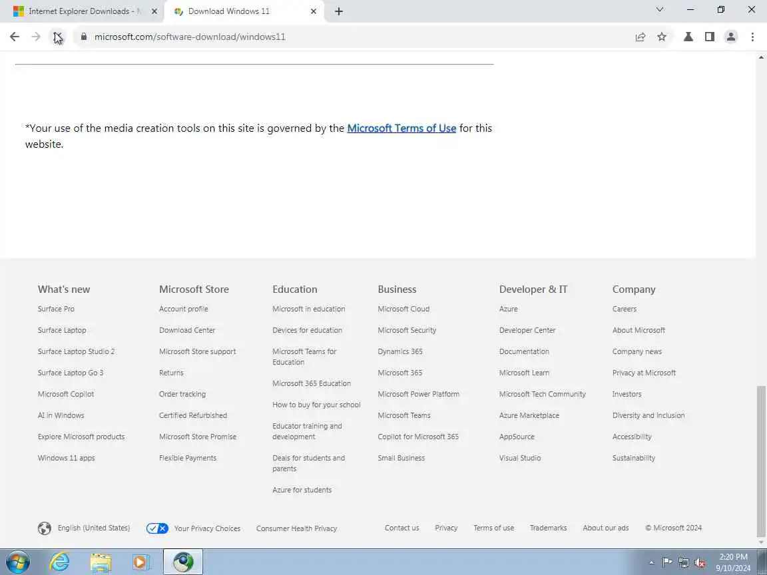The image size is (767, 575).
Task: Click the vertical scrollbar thumb
Action: click(761, 461)
